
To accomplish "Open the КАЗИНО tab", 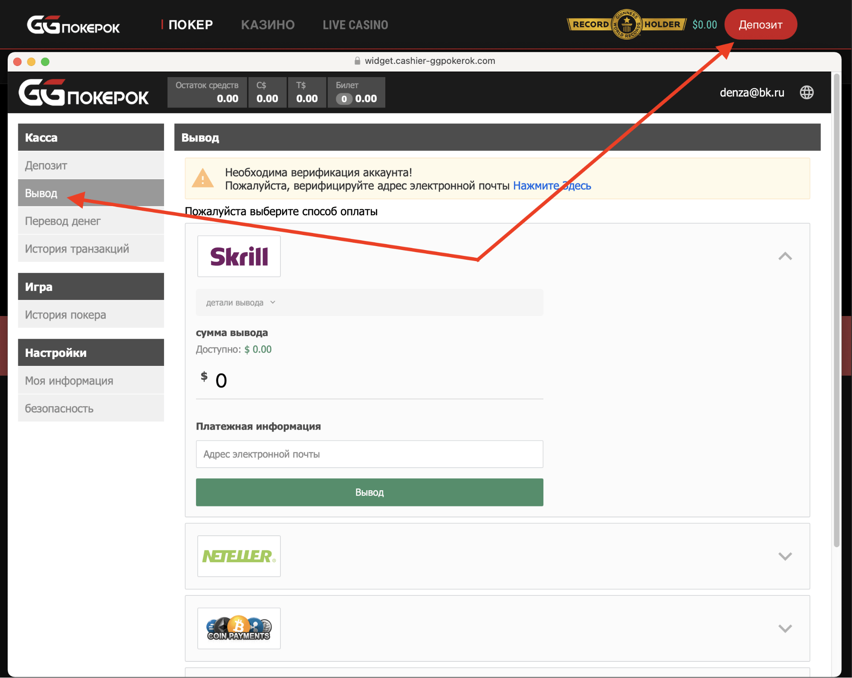I will 268,25.
